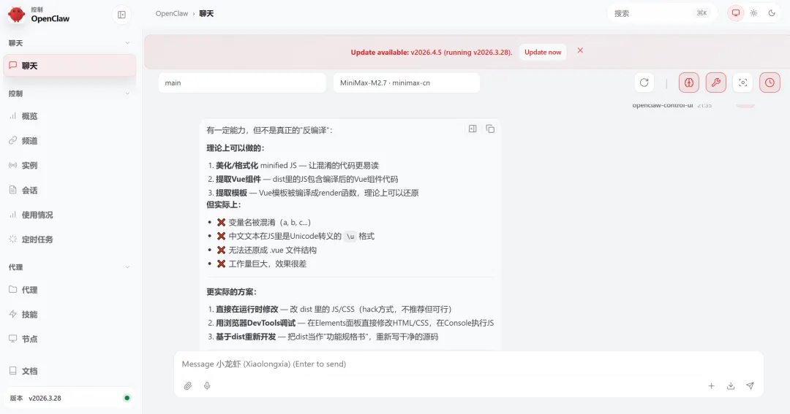Dismiss the update available banner
Screen dimensions: 790x414
[580, 50]
